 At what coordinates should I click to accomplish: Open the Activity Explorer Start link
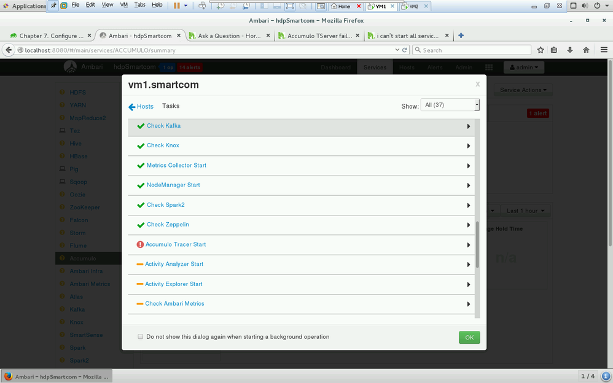[174, 284]
